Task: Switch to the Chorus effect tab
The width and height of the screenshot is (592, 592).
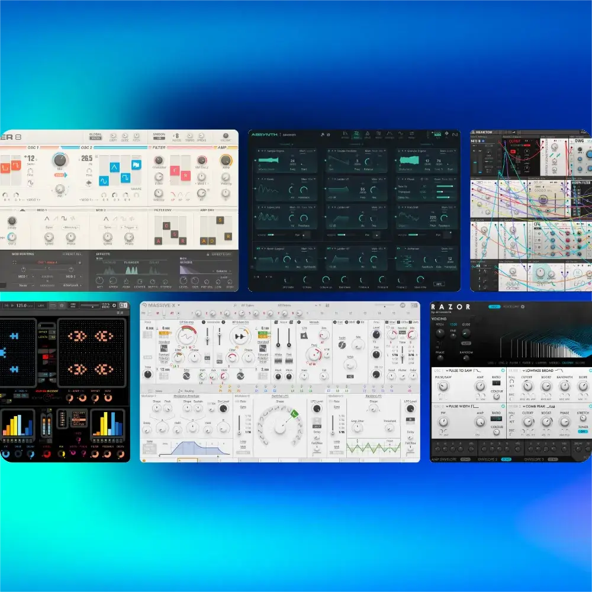Action: (110, 262)
